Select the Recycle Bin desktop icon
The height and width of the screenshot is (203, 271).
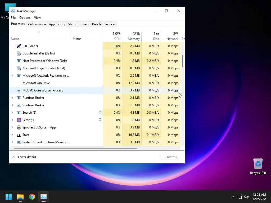coord(258,167)
